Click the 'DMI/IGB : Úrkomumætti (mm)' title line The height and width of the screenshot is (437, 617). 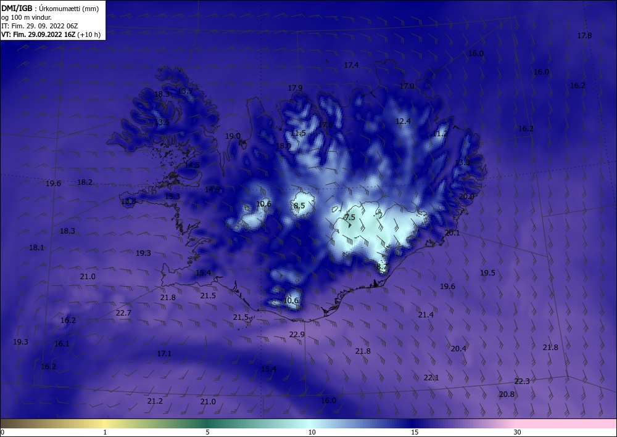pos(49,9)
